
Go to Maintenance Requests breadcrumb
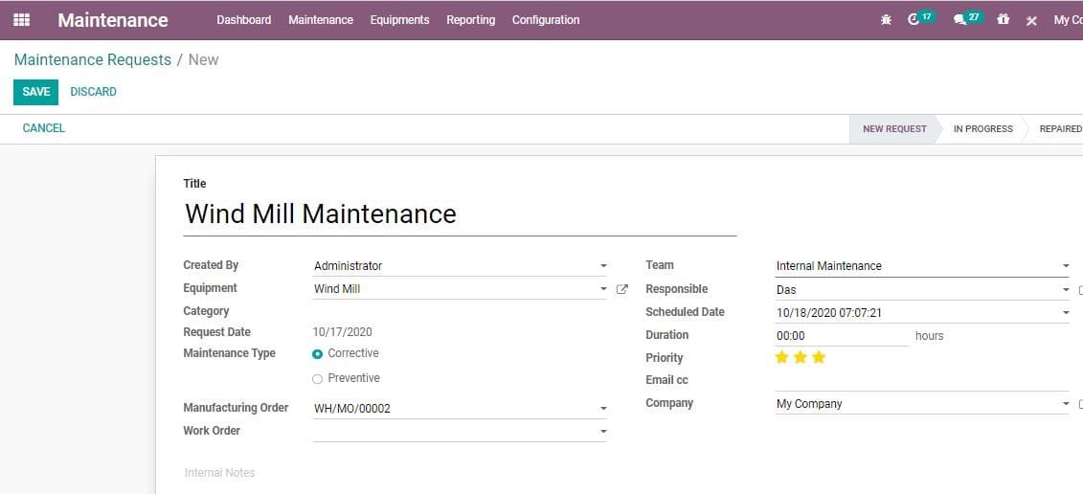click(93, 60)
